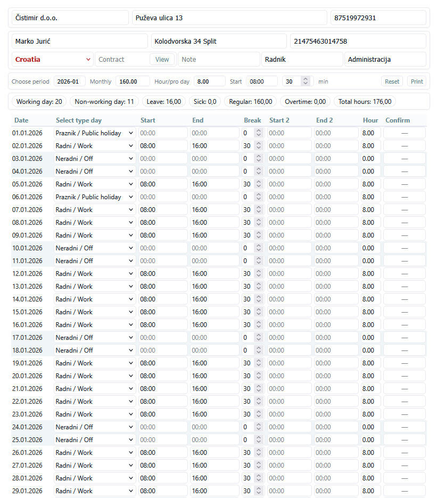
Task: Click the Confirm dash for 23.01.2026
Action: pos(405,414)
